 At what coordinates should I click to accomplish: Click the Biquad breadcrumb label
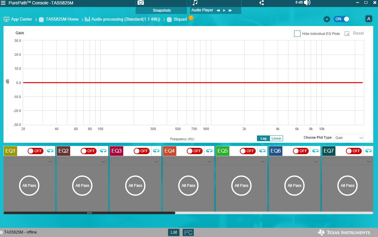pyautogui.click(x=180, y=19)
